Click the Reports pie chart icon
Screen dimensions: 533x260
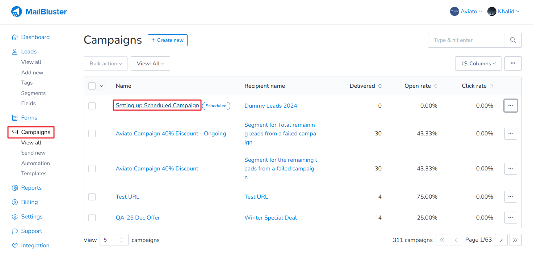point(15,188)
